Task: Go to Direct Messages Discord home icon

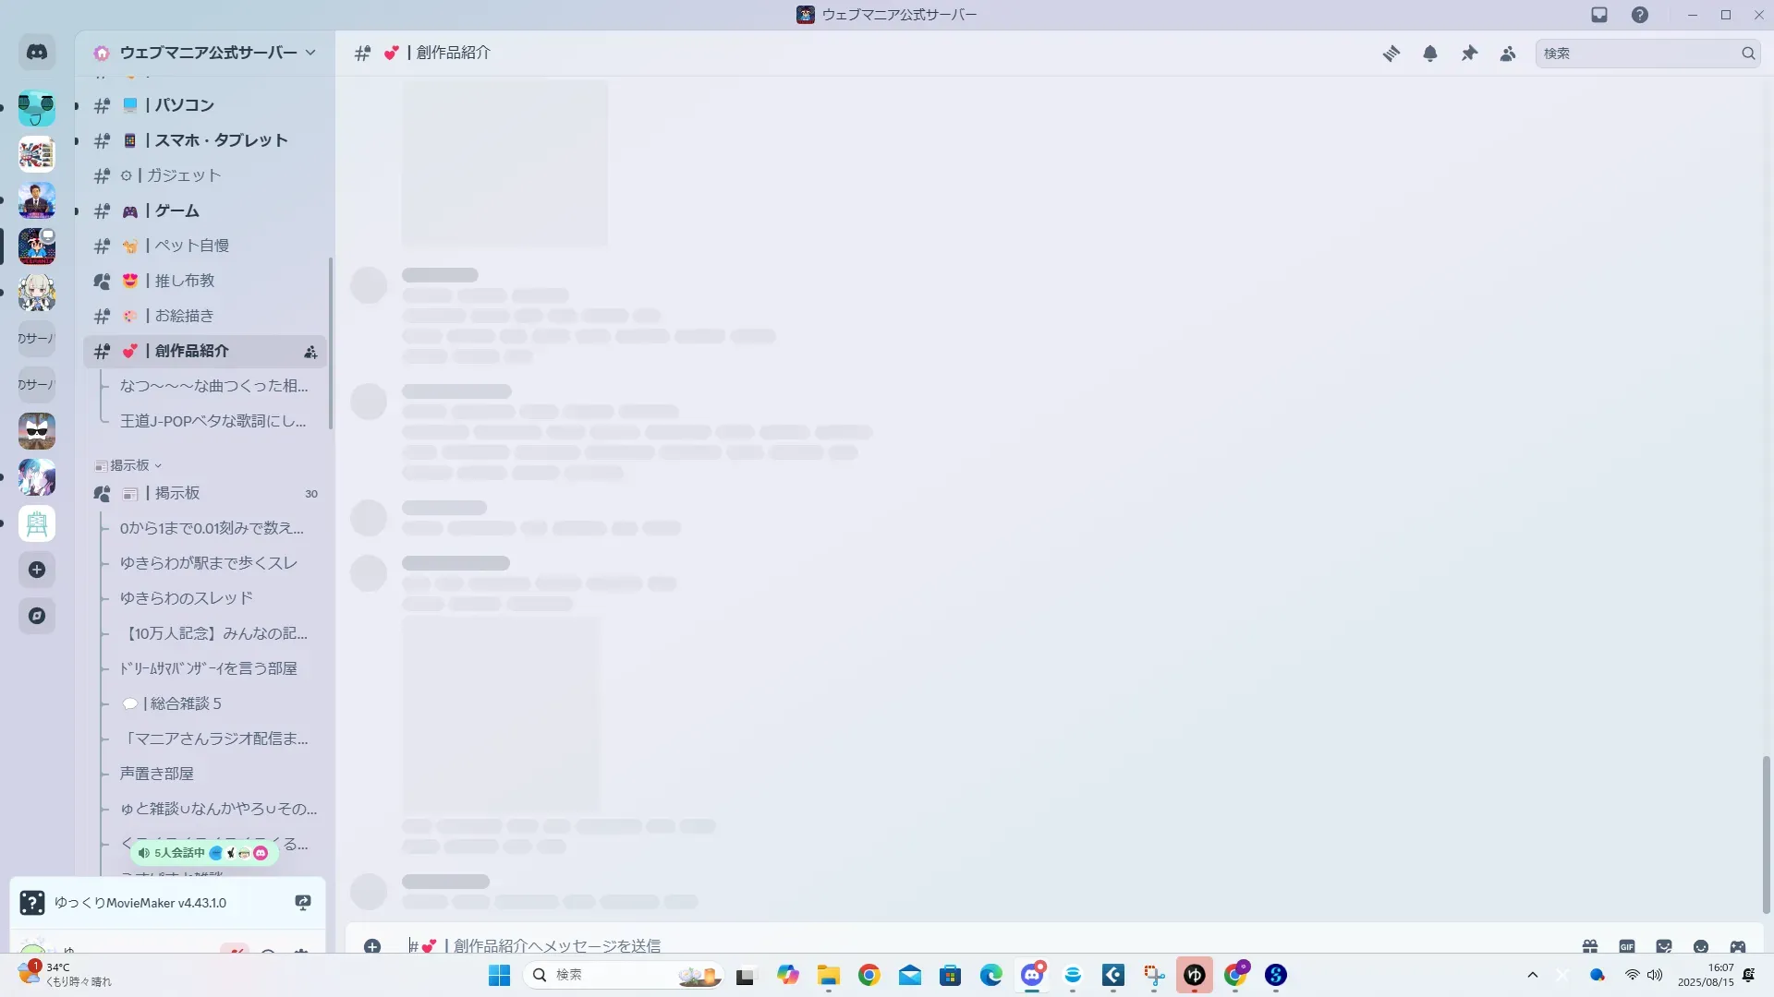Action: (x=37, y=53)
